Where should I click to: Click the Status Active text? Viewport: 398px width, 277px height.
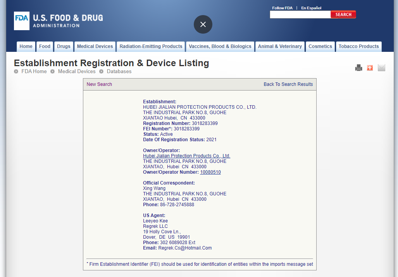point(158,134)
